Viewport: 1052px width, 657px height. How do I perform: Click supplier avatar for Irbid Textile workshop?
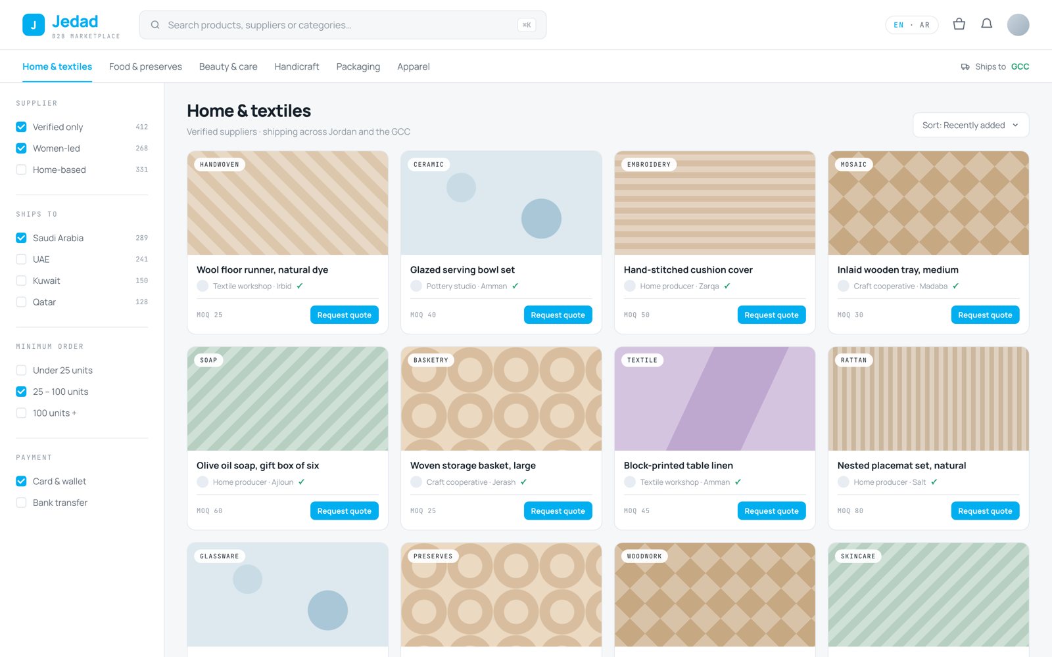point(203,286)
